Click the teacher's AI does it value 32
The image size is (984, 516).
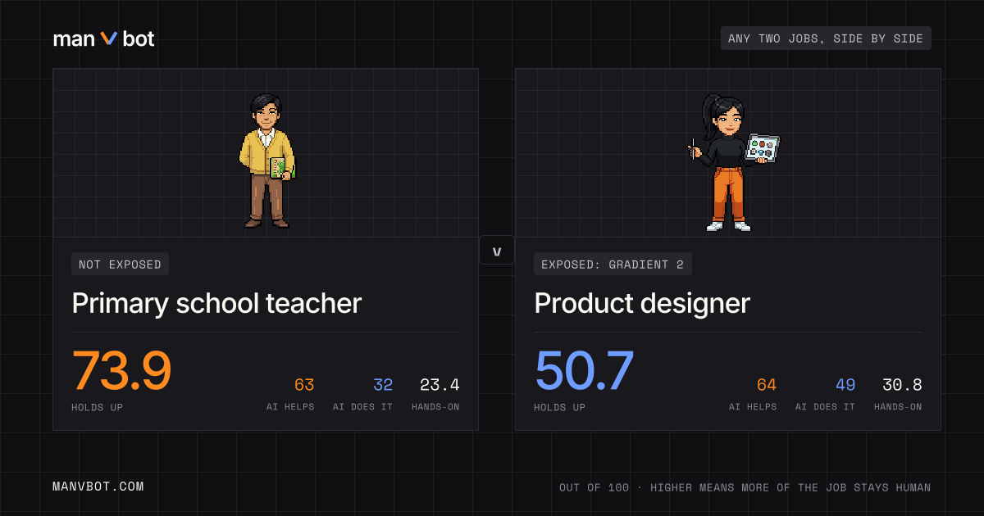383,385
